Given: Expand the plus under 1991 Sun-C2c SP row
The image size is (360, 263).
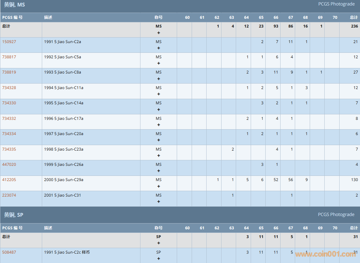Looking at the screenshot, I should pos(159,258).
